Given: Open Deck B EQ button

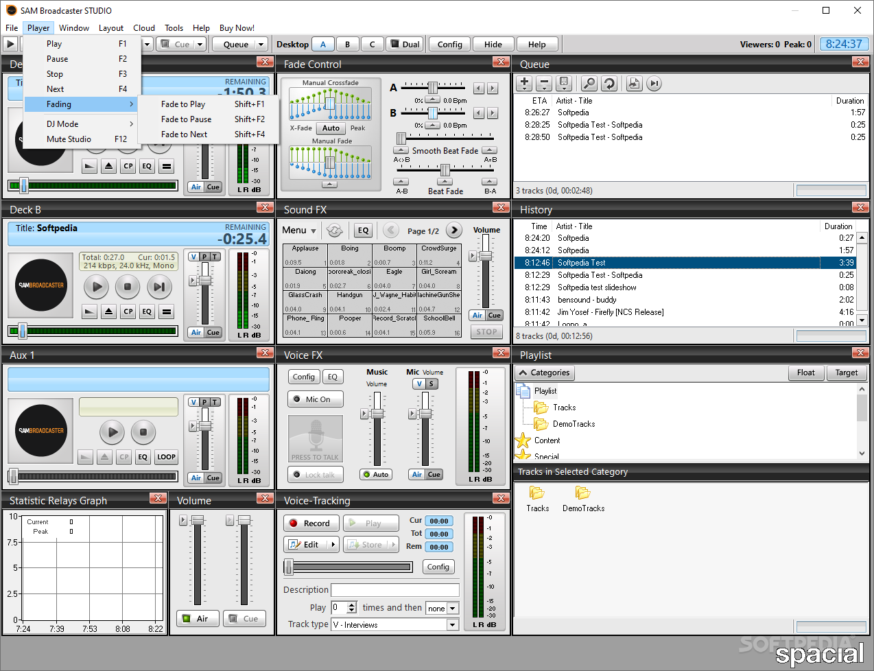Looking at the screenshot, I should click(147, 311).
